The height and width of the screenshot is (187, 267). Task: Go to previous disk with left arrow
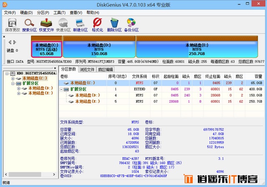pyautogui.click(x=10, y=42)
